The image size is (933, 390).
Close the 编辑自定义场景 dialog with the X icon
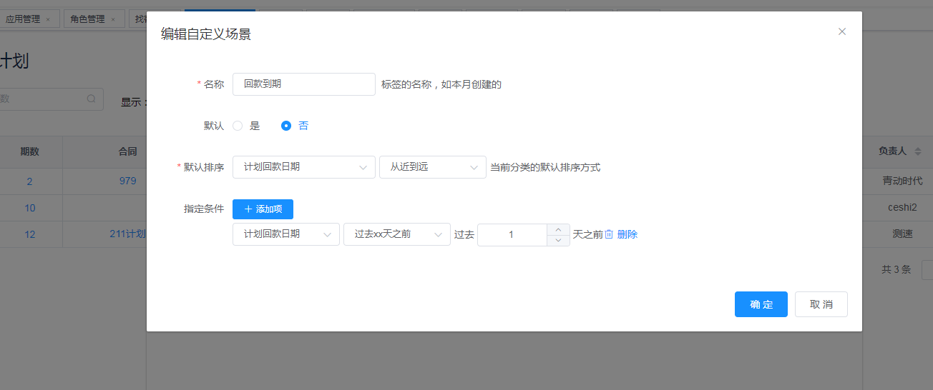842,31
